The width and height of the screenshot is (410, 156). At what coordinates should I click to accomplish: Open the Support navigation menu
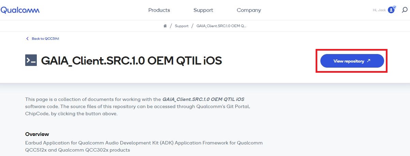203,10
